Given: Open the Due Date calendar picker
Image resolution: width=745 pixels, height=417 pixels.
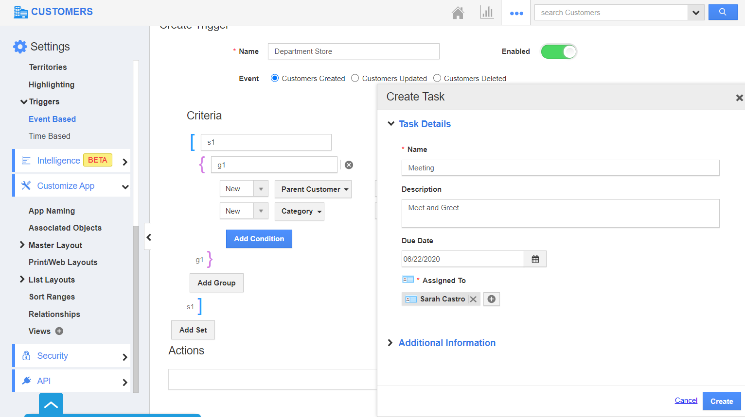Looking at the screenshot, I should (535, 259).
